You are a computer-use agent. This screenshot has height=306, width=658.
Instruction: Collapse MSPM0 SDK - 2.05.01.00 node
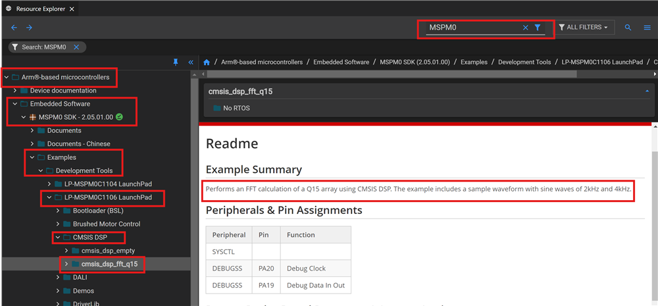coord(24,117)
